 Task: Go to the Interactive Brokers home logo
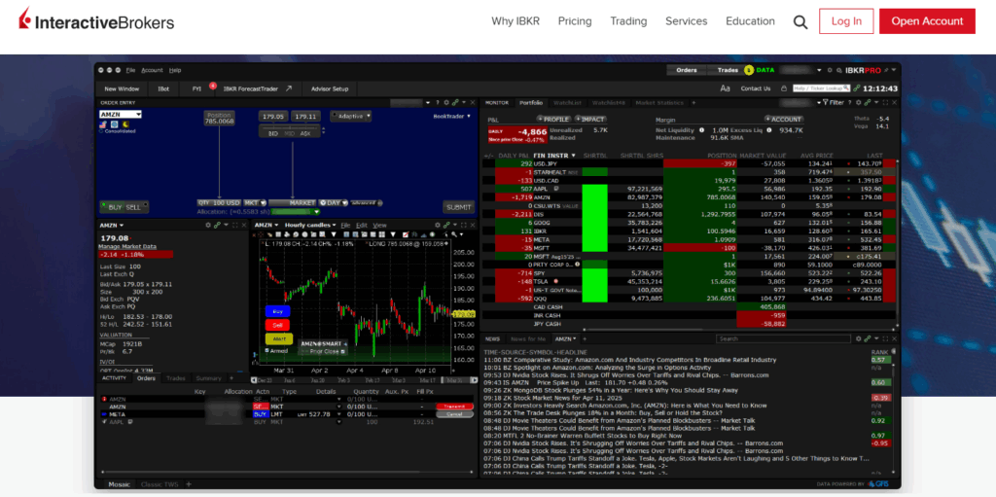tap(96, 20)
